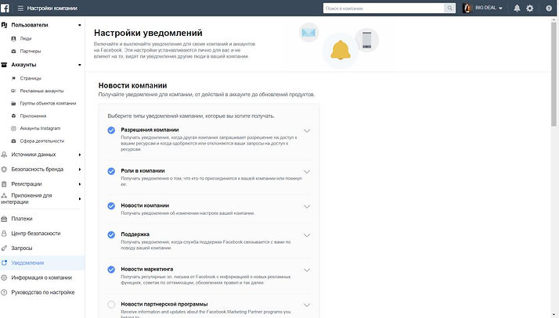Click the Аккаунты section icon

pyautogui.click(x=4, y=65)
